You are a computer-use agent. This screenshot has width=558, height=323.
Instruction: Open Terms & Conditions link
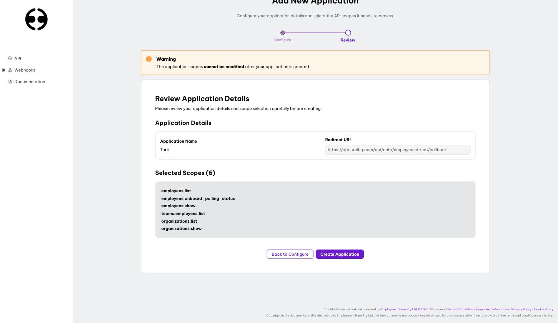[x=461, y=309]
